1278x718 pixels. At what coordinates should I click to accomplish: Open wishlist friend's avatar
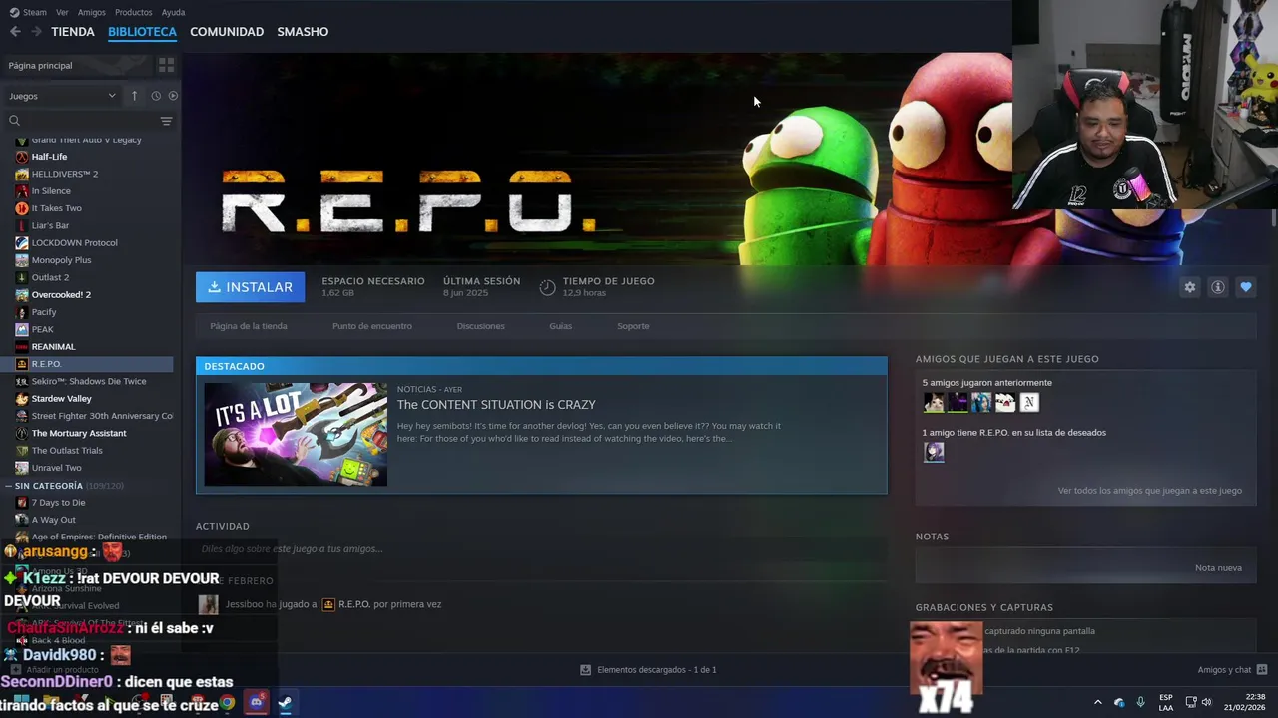934,452
